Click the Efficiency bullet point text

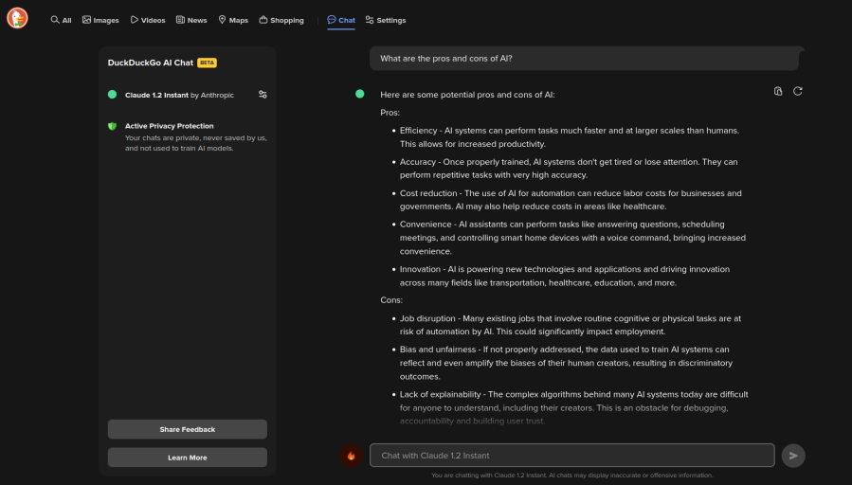pyautogui.click(x=570, y=136)
